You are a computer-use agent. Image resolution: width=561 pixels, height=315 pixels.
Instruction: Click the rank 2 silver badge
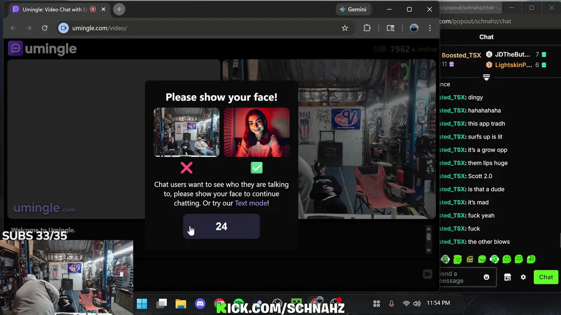click(489, 55)
